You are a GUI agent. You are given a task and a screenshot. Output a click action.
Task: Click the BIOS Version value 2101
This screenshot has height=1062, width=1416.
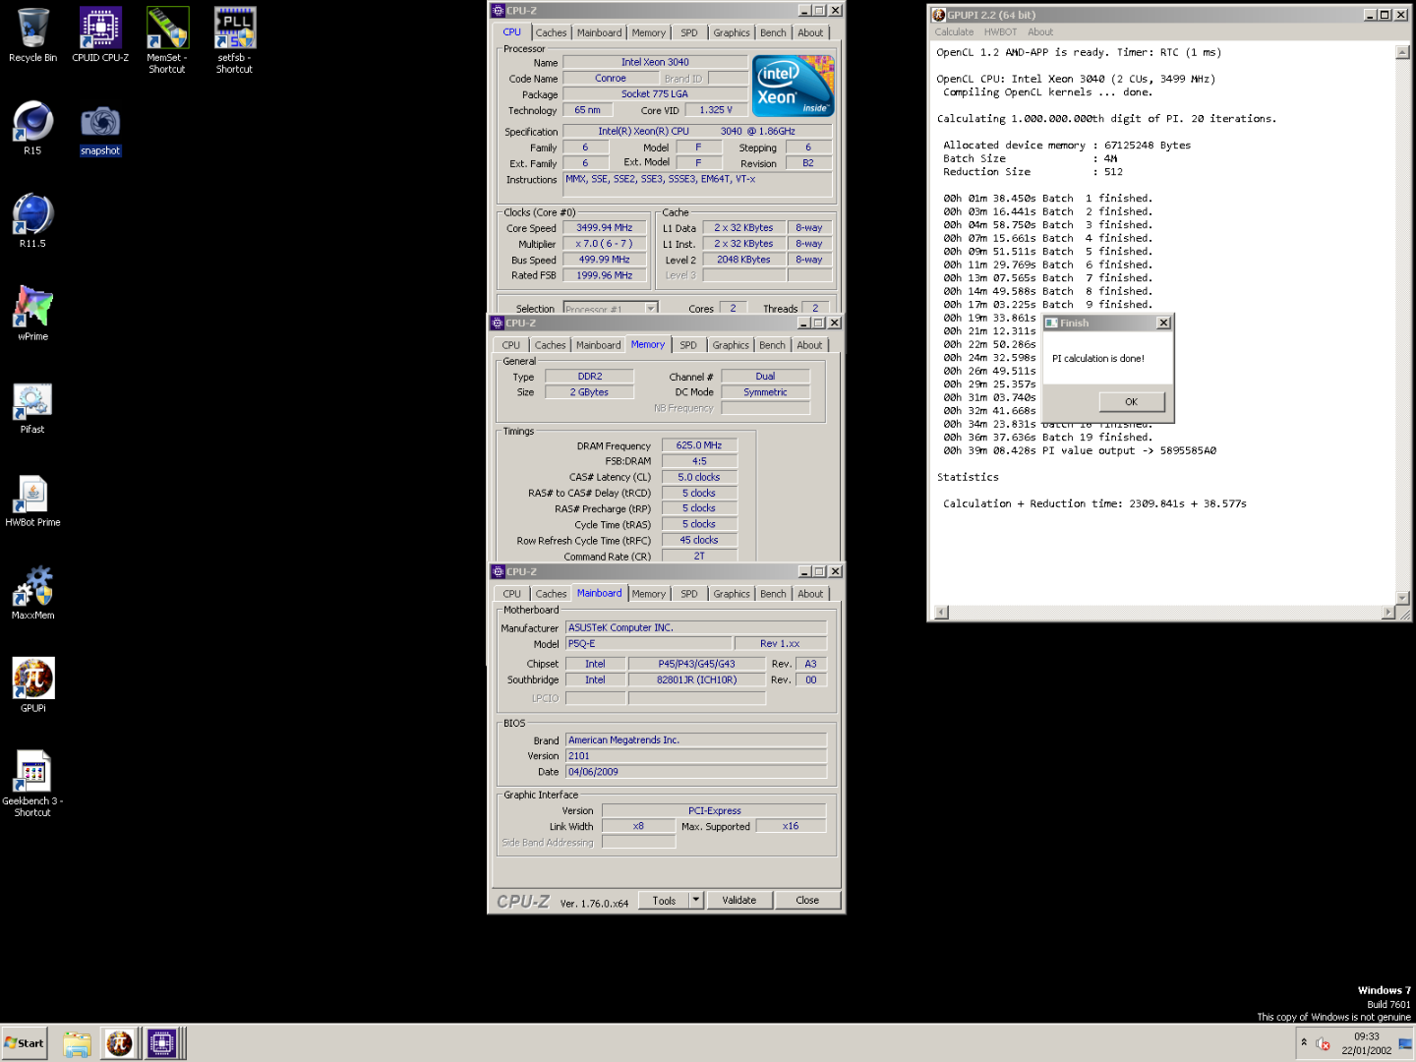tap(696, 756)
